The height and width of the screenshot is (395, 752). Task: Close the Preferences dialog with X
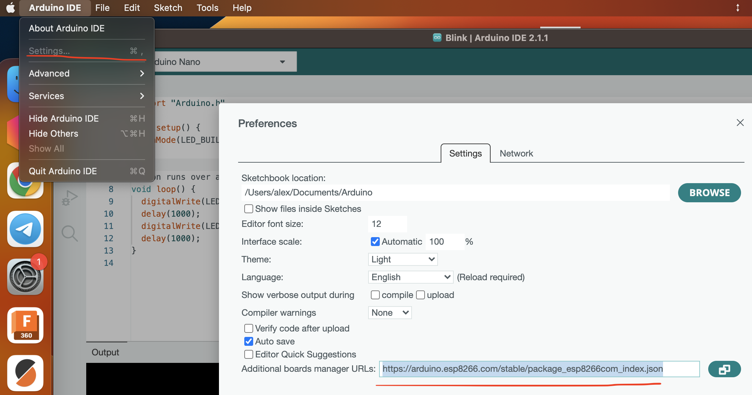click(740, 123)
